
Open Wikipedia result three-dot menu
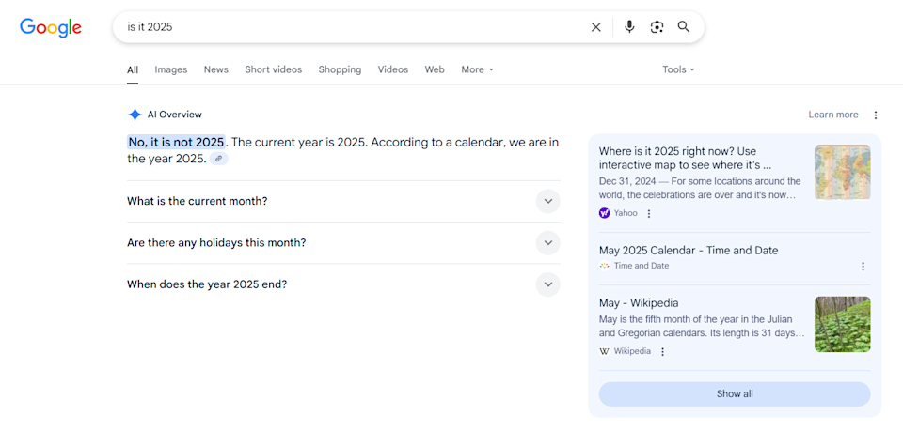(x=662, y=351)
